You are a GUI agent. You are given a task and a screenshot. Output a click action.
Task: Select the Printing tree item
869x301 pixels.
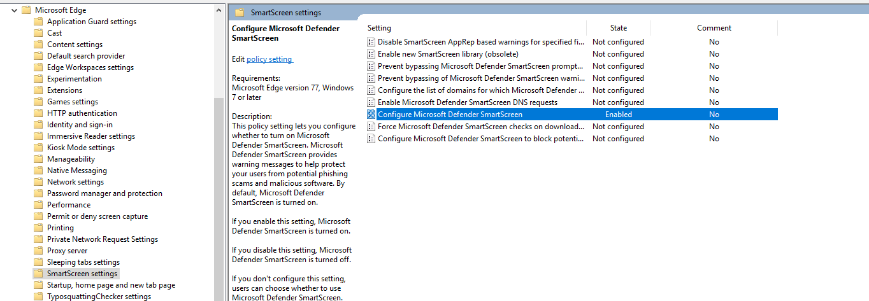pyautogui.click(x=61, y=228)
